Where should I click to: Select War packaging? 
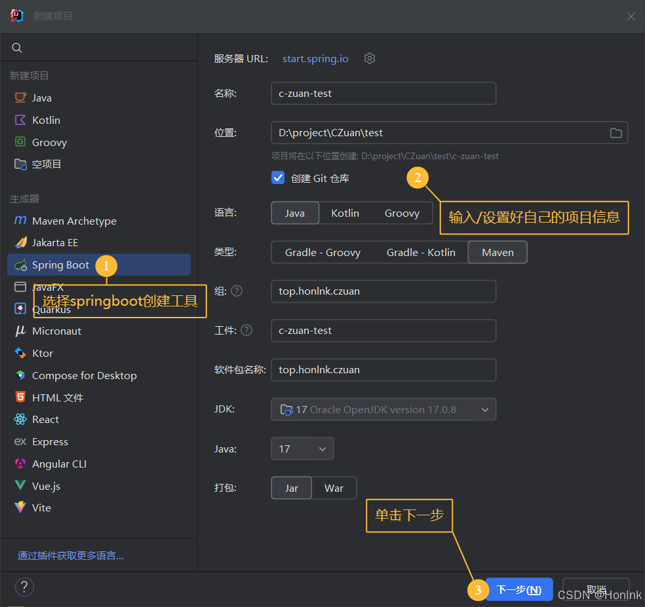(334, 488)
